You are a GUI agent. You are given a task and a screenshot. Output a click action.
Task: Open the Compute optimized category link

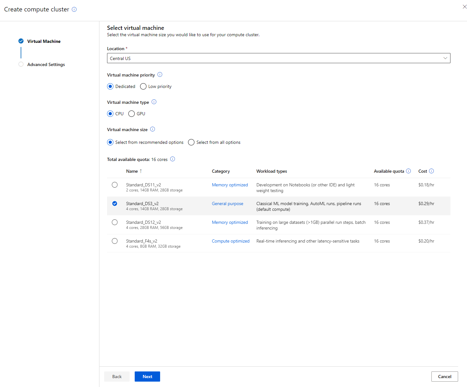[x=231, y=241]
